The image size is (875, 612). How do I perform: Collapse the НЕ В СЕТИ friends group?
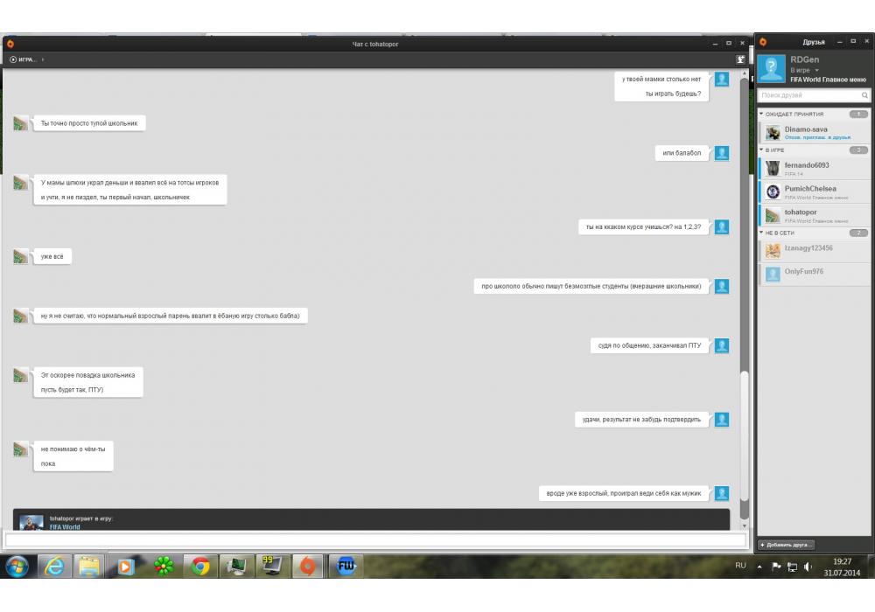coord(761,233)
